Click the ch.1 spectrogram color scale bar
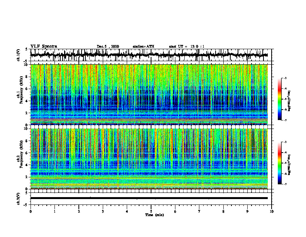The height and width of the screenshot is (237, 306). click(279, 99)
